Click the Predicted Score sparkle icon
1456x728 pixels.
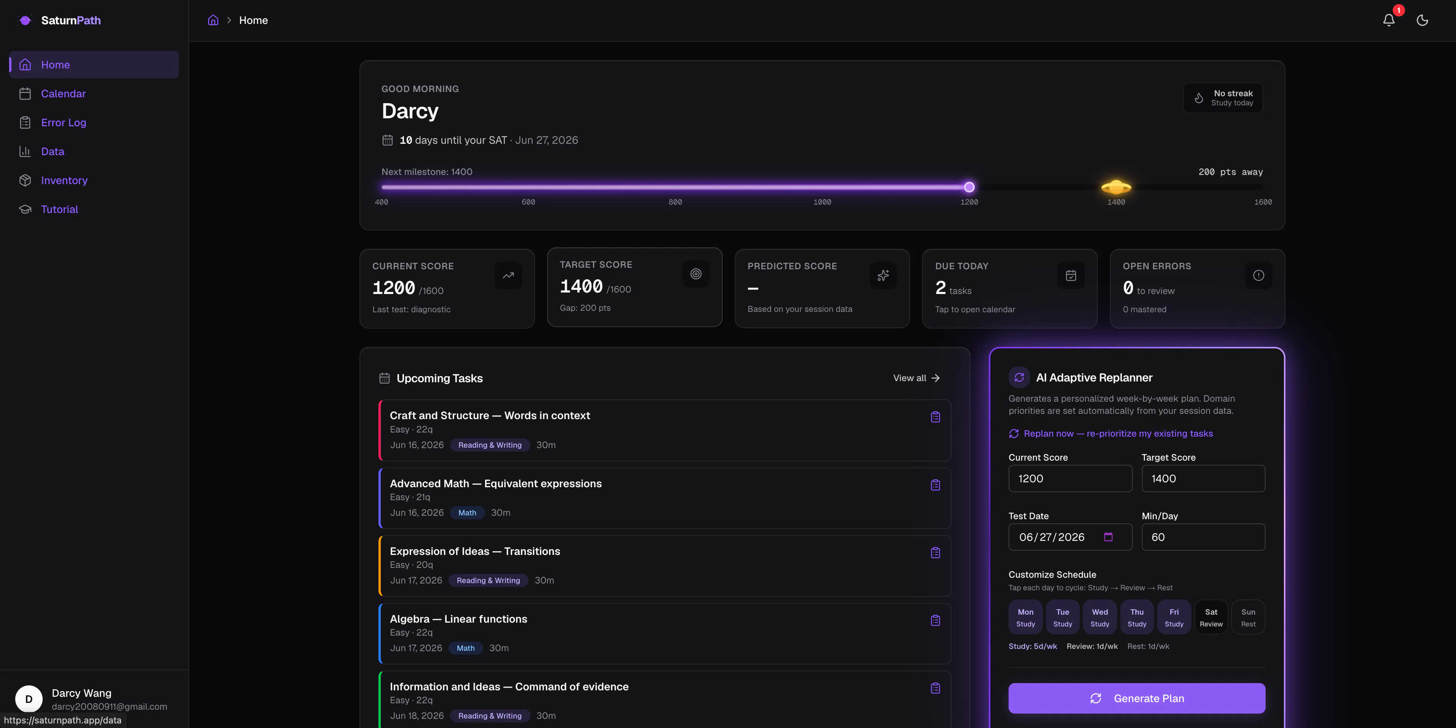883,276
